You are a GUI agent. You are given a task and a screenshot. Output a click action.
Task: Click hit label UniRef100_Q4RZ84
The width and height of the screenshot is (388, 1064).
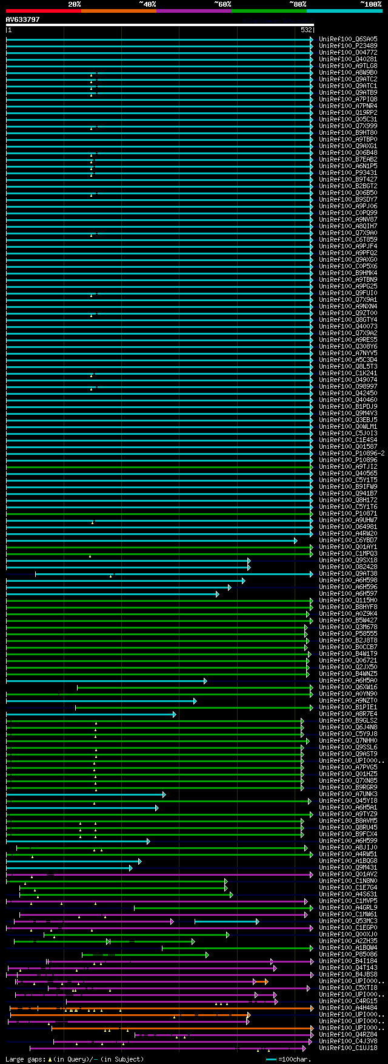tap(348, 1034)
